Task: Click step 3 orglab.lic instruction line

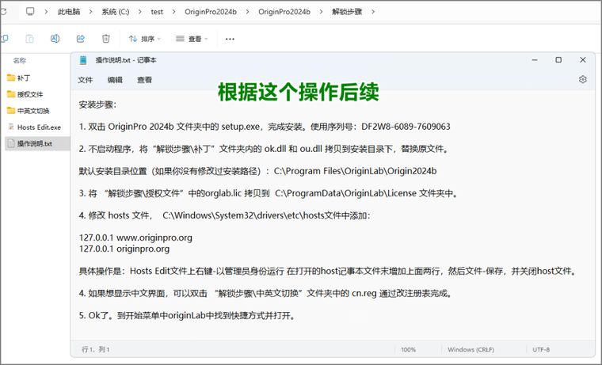Action: click(x=269, y=193)
